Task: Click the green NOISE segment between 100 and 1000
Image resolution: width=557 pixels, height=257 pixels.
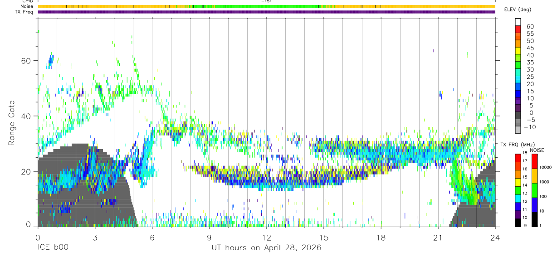Action: tap(534, 190)
